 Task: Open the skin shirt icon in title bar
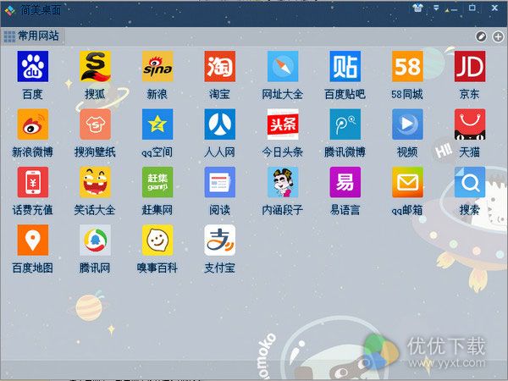[x=417, y=8]
